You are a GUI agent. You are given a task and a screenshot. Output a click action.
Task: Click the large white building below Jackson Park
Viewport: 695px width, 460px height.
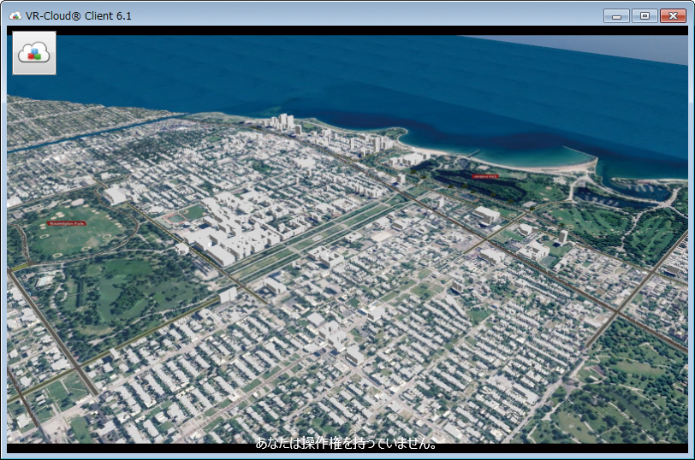(486, 214)
